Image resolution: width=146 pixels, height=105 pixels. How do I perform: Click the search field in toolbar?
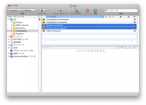pos(121,10)
